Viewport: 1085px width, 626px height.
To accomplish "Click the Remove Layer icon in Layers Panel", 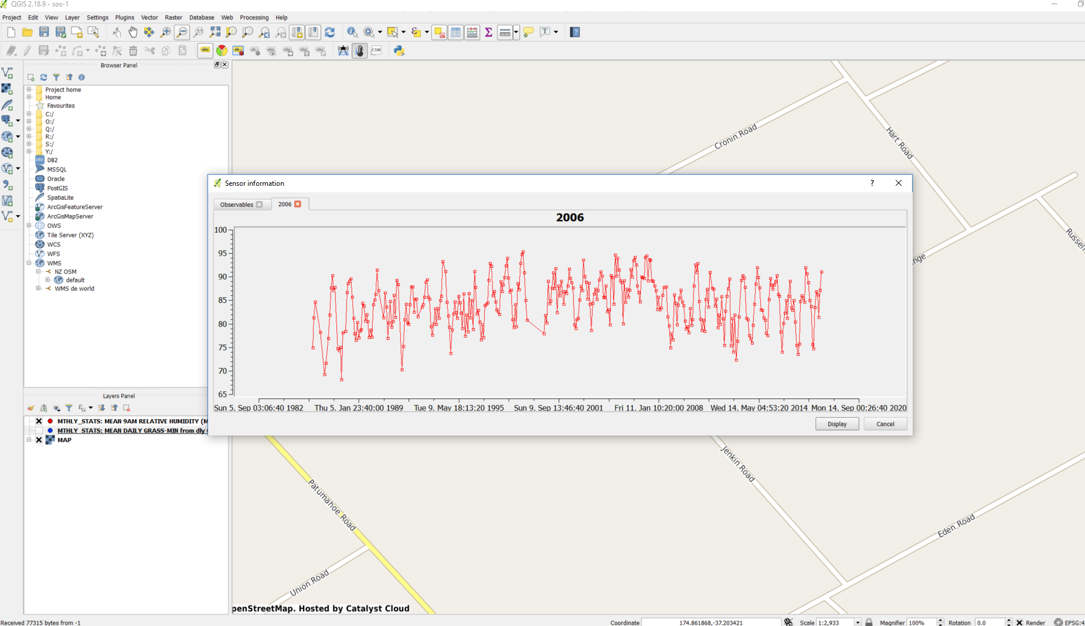I will pyautogui.click(x=127, y=408).
